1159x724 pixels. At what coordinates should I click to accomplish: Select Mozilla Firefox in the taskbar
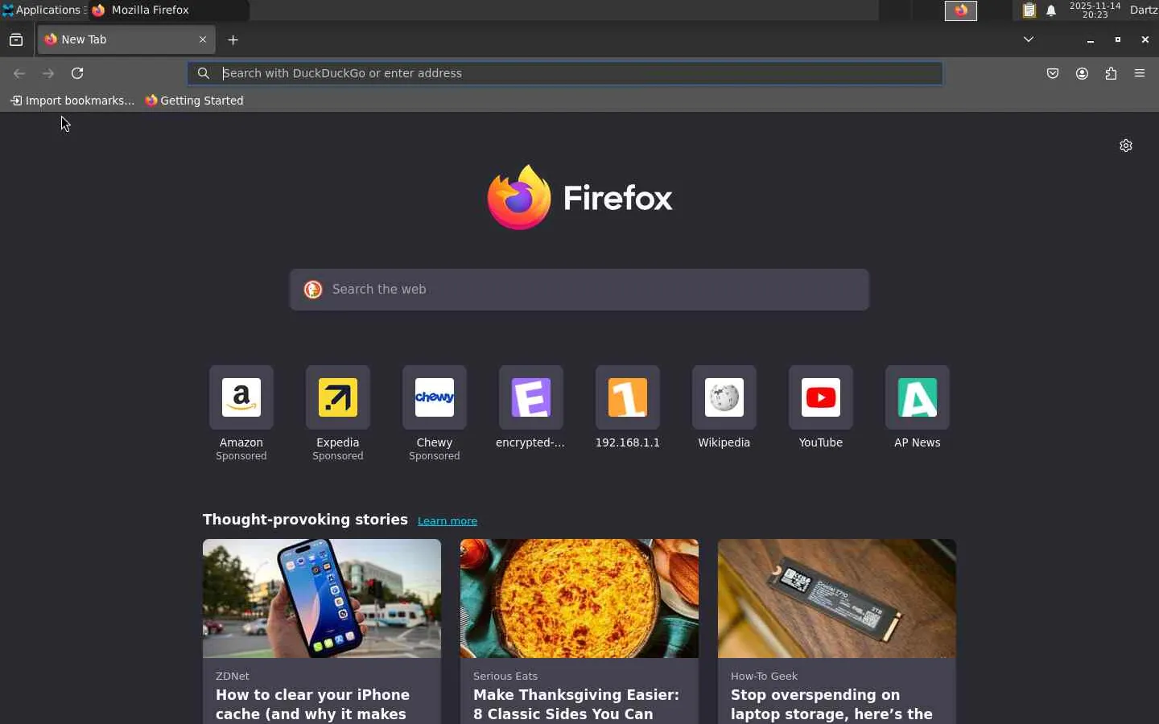(x=169, y=10)
